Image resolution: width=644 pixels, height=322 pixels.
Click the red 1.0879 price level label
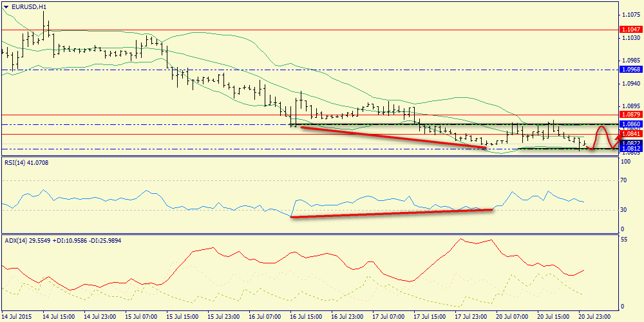[630, 115]
